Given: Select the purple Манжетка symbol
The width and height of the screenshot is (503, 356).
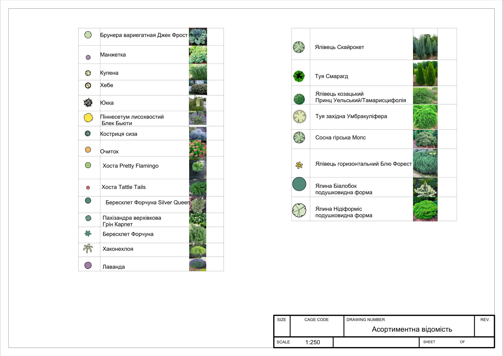Looking at the screenshot, I should click(88, 57).
